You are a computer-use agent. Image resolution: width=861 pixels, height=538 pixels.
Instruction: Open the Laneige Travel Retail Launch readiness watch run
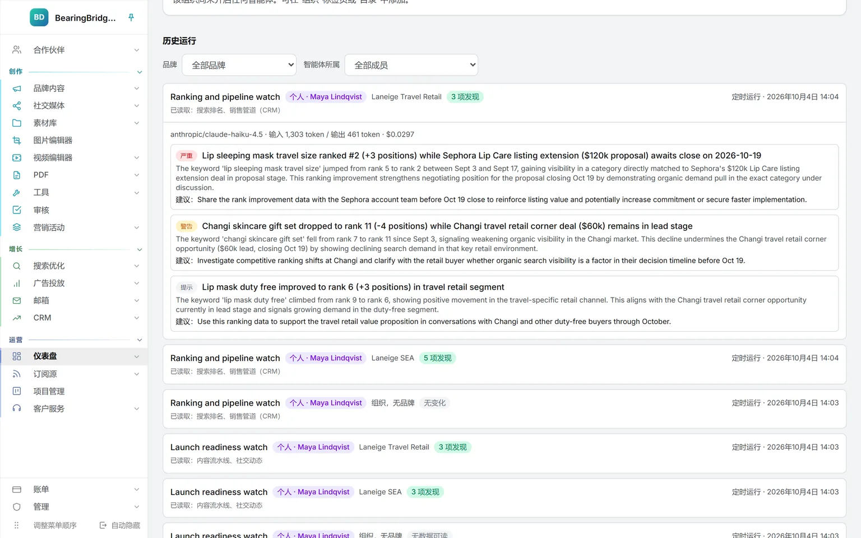(x=504, y=453)
